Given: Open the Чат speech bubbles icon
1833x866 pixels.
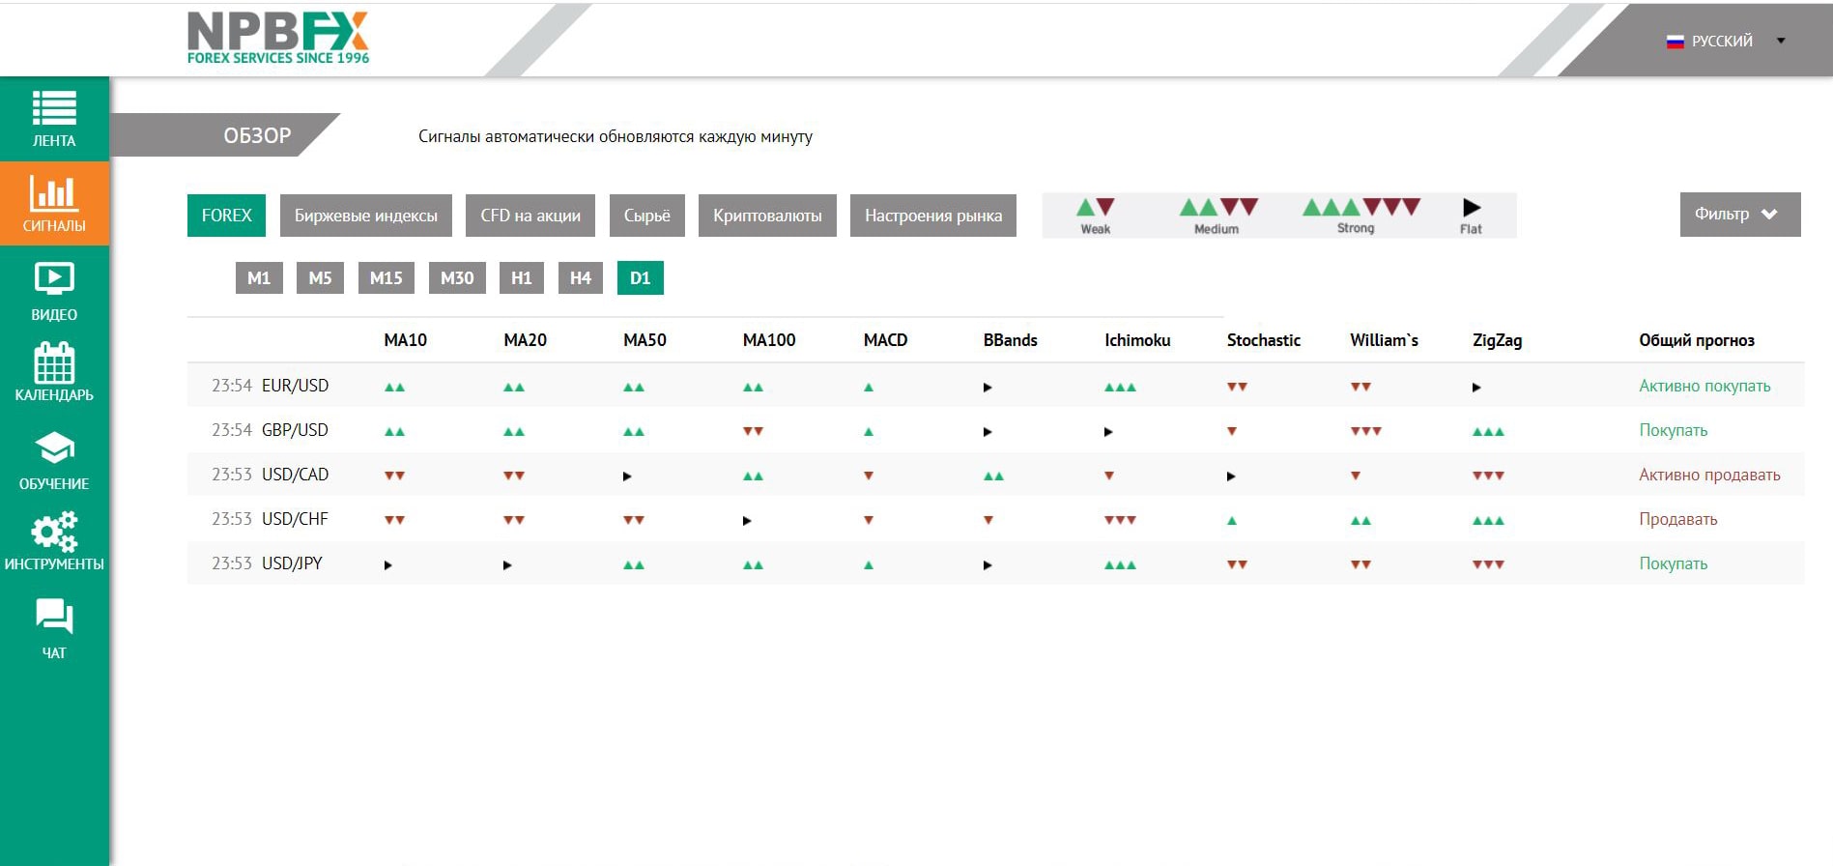Looking at the screenshot, I should point(54,617).
